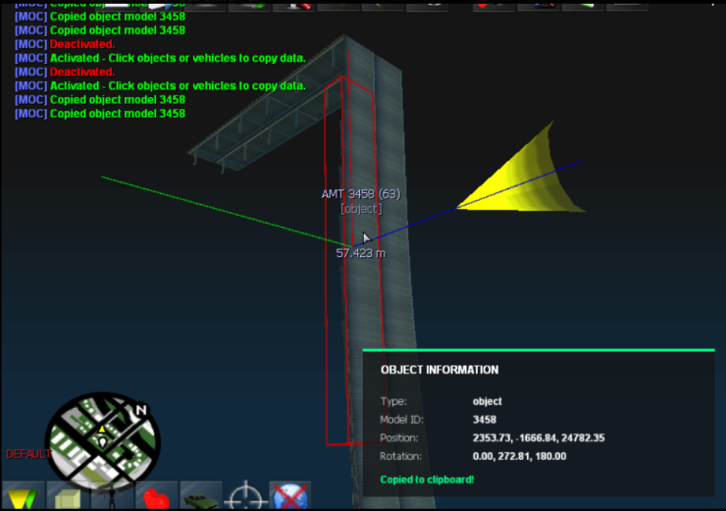Click the crossed-out globe icon
The width and height of the screenshot is (726, 511).
pyautogui.click(x=290, y=496)
